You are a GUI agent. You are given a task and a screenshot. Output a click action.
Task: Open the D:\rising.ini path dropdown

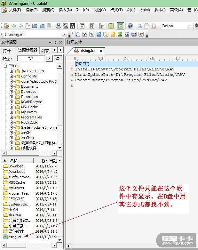click(64, 34)
